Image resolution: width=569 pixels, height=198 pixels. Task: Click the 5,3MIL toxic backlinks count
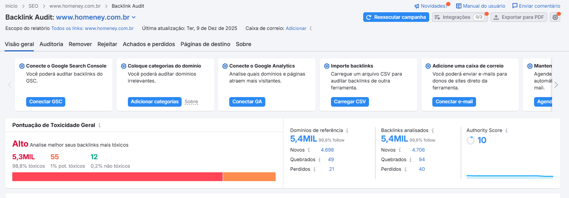(x=23, y=157)
